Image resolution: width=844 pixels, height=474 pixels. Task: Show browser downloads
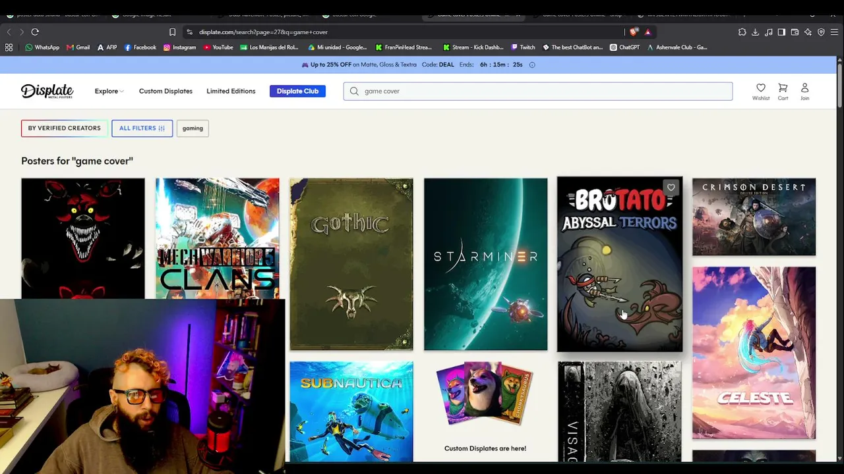tap(755, 32)
